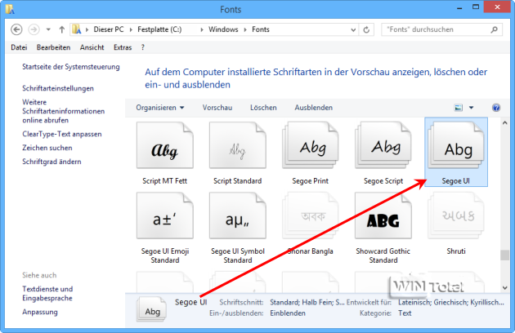Open the Extras menu

point(123,47)
